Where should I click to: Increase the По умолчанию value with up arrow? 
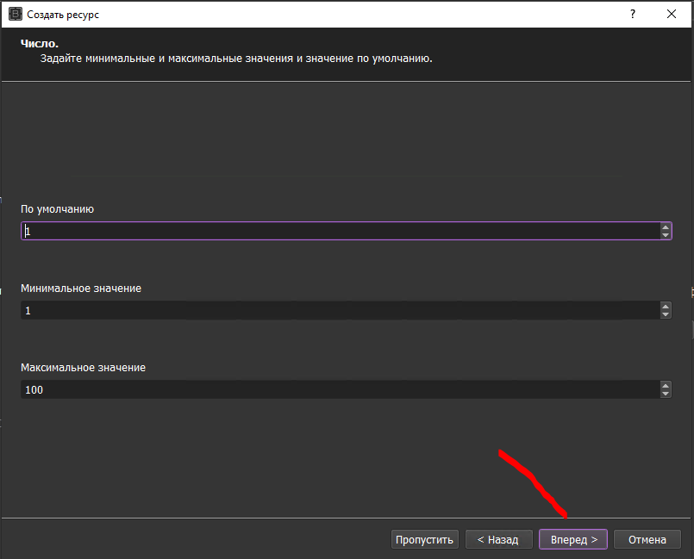(666, 227)
